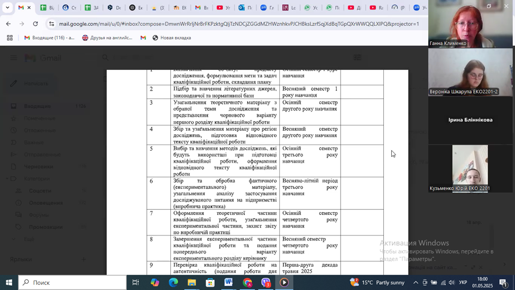
Task: Reload the Gmail page
Action: [x=35, y=24]
